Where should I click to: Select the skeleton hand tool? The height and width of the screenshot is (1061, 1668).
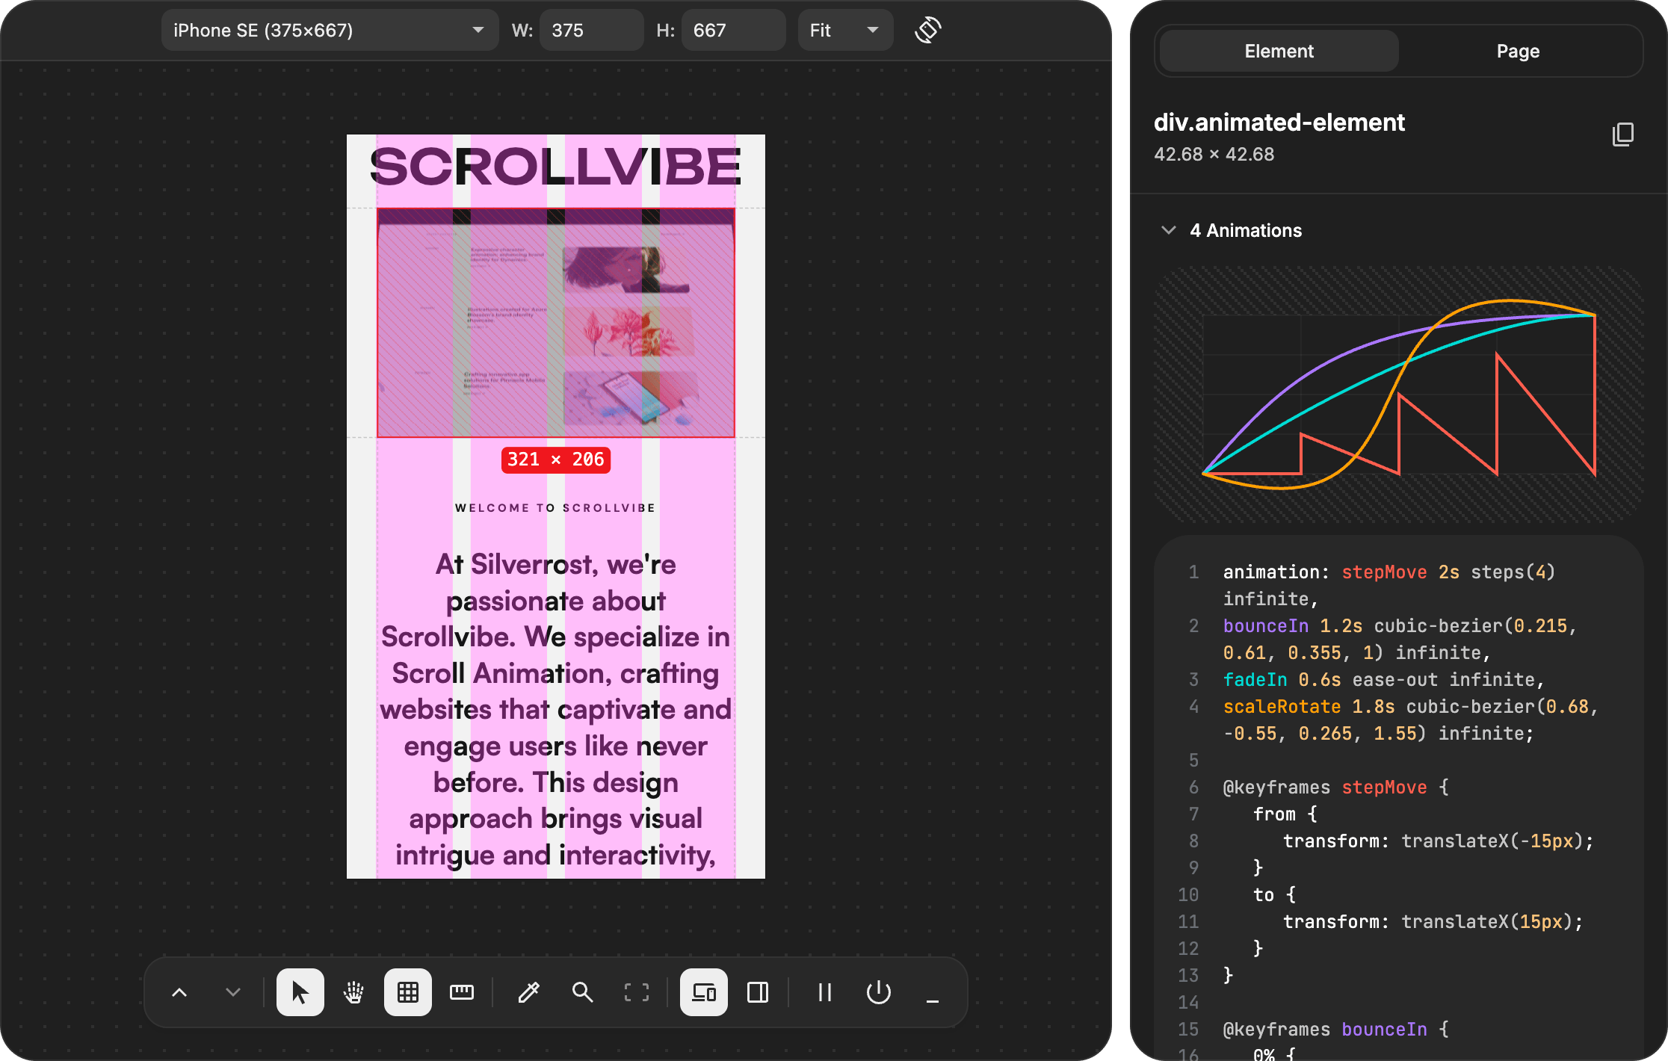click(353, 992)
